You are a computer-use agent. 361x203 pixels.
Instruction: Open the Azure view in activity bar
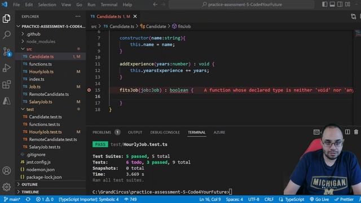point(6,101)
